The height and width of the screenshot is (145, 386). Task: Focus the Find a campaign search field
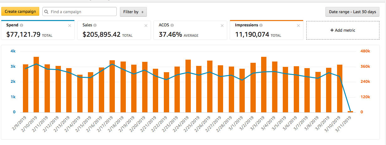pyautogui.click(x=79, y=12)
